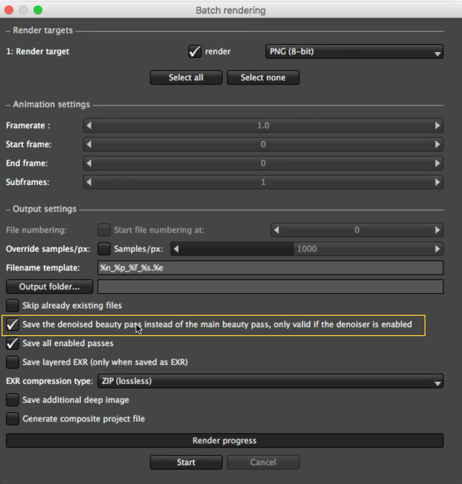Click the Cancel button
The height and width of the screenshot is (484, 462).
point(263,462)
